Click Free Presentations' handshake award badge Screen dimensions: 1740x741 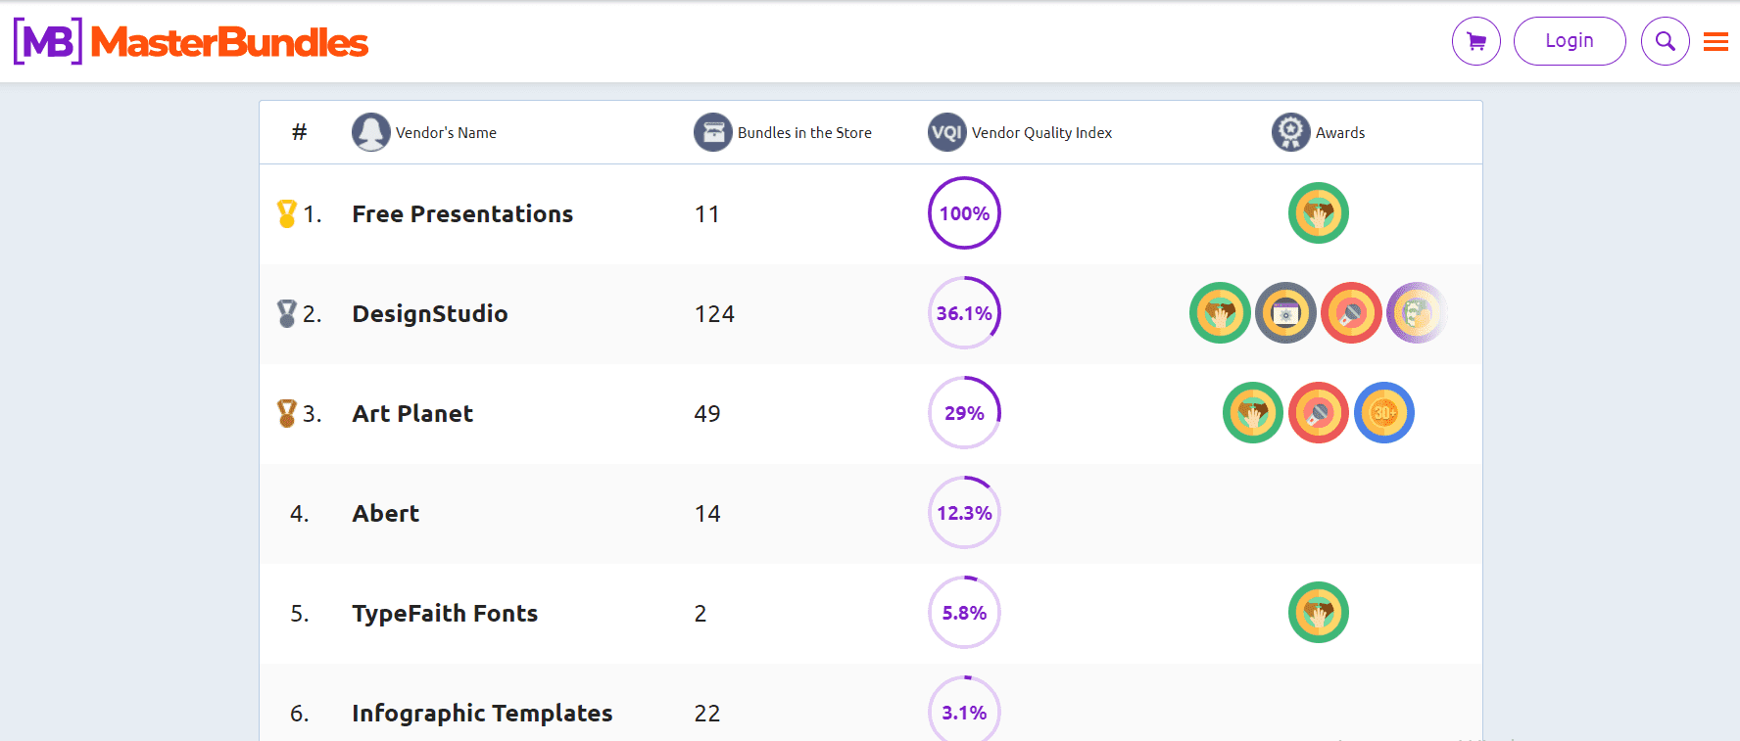click(1319, 213)
